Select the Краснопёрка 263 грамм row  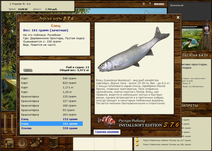point(52,115)
